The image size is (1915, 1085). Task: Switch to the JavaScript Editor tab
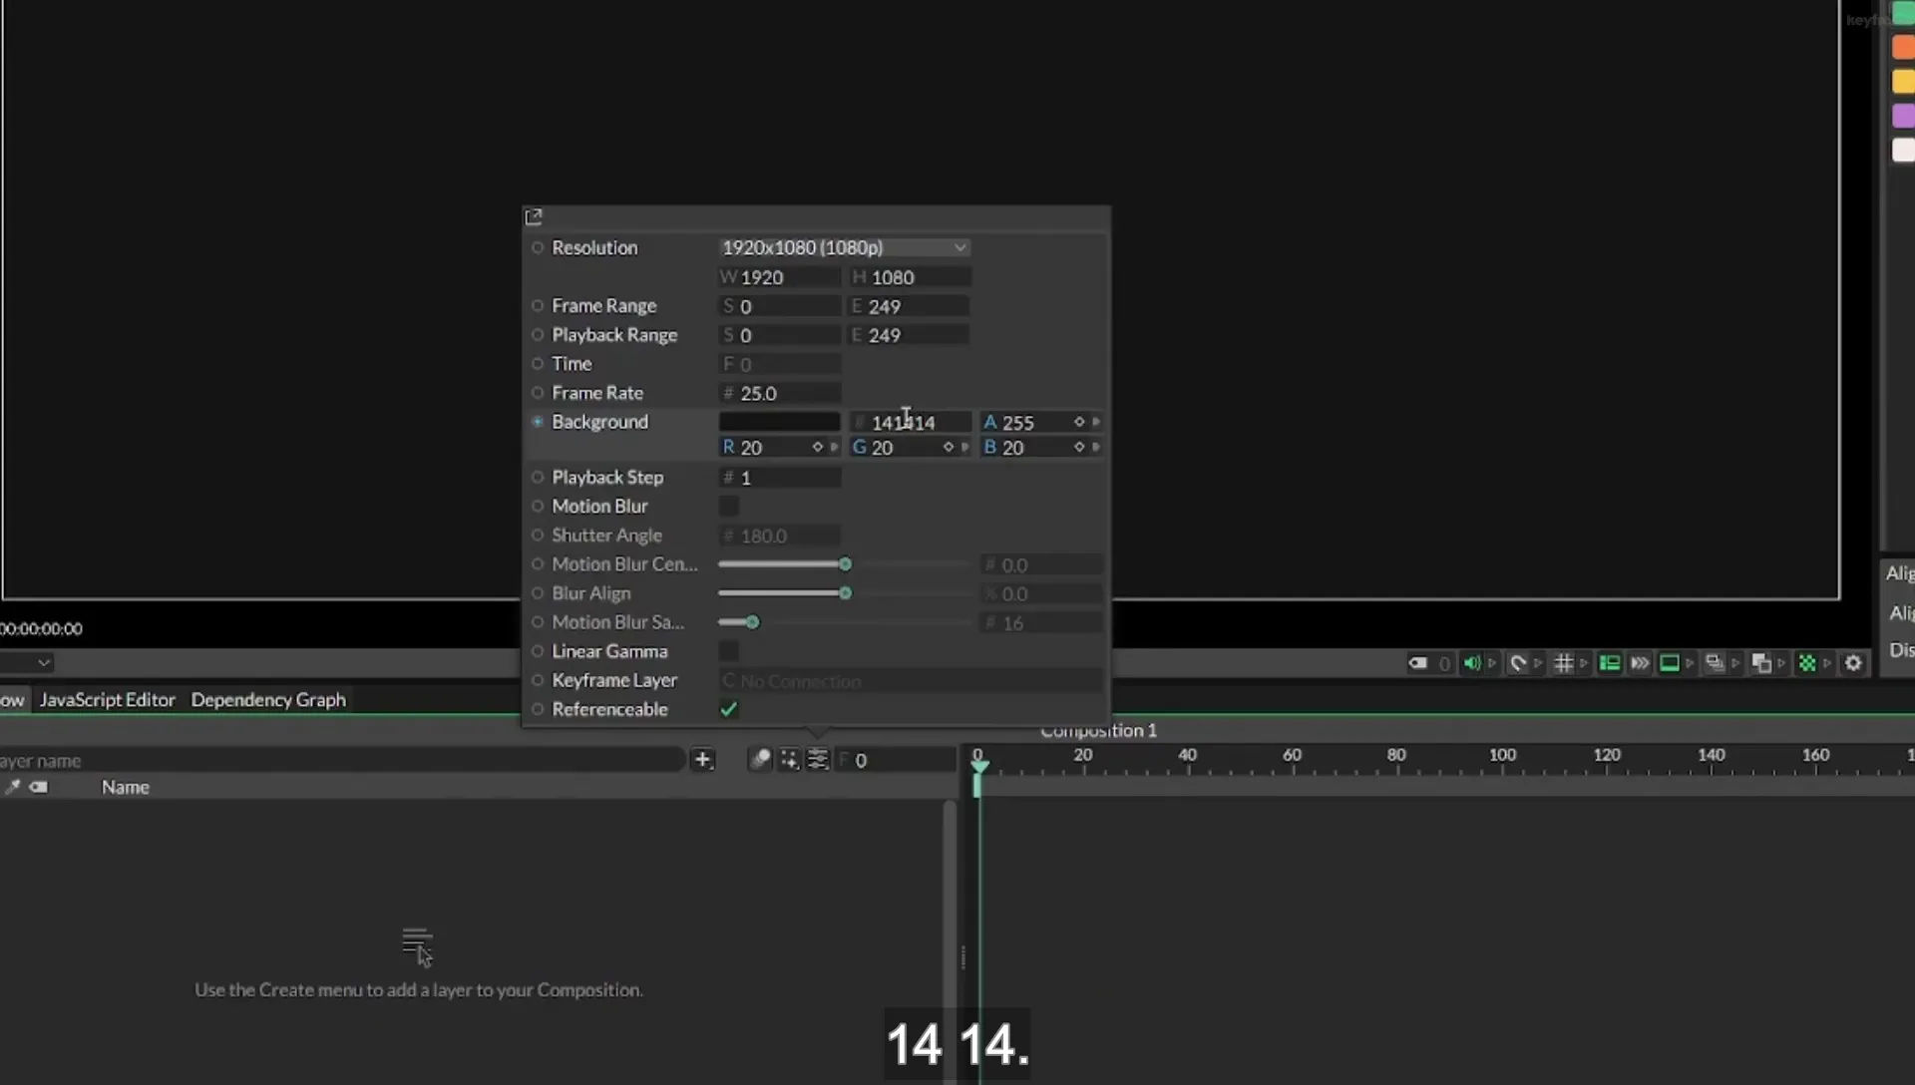[107, 700]
